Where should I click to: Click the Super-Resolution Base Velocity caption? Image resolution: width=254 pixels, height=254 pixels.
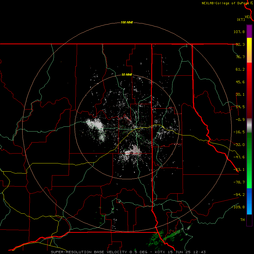[128, 252]
